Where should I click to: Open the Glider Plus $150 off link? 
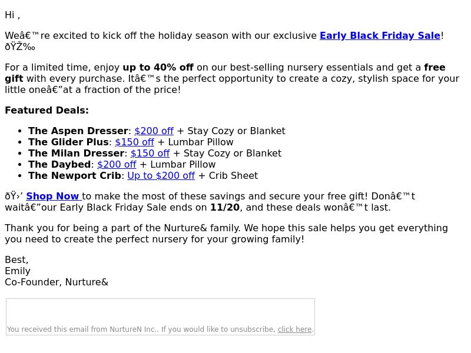135,142
